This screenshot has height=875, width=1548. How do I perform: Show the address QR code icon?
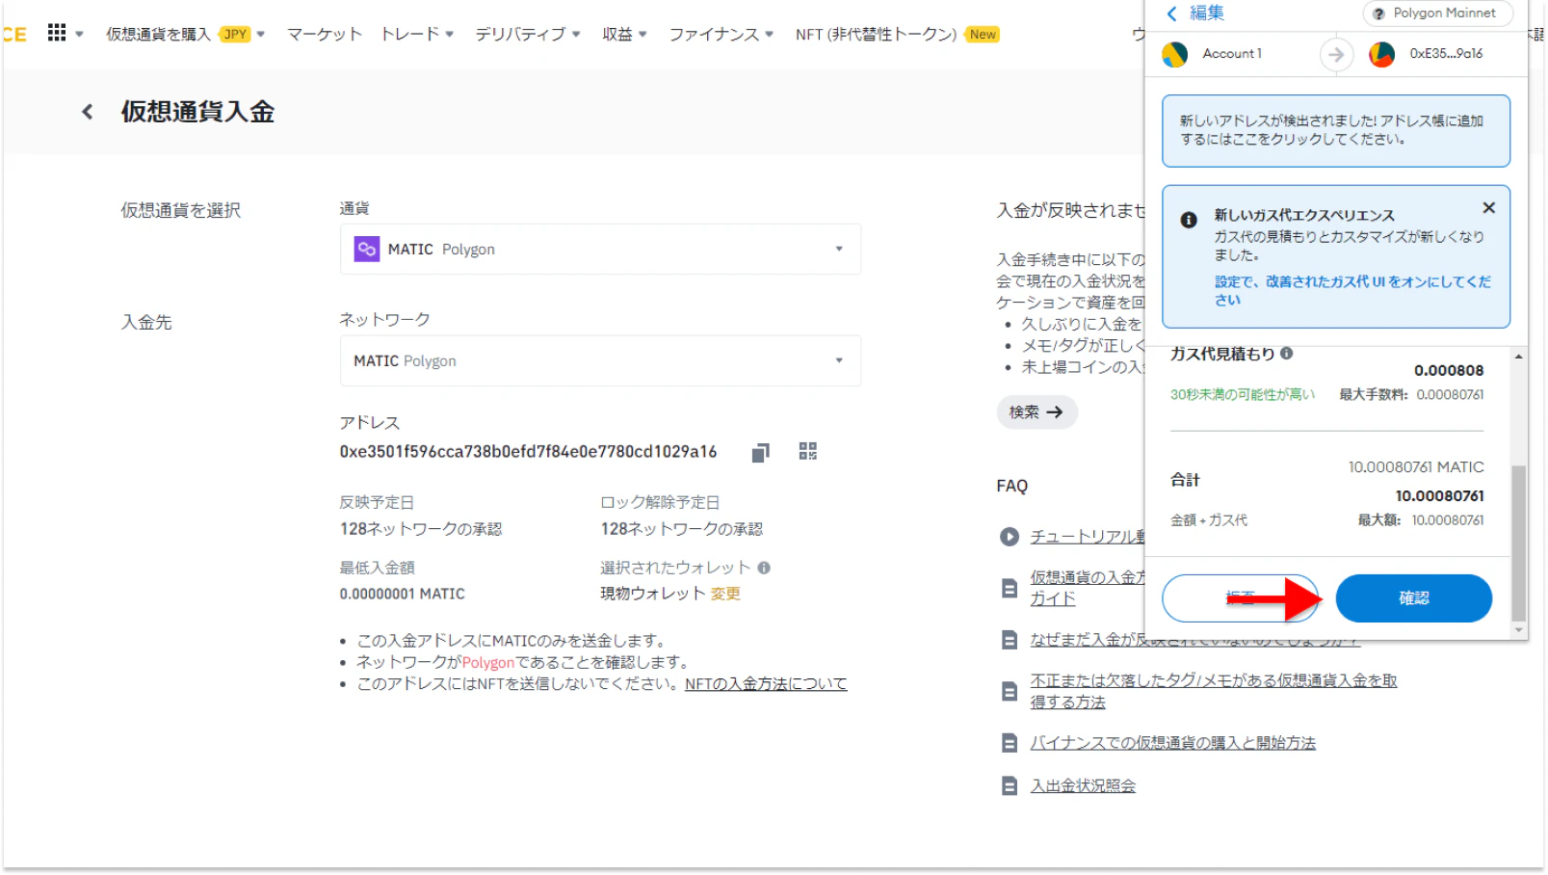(808, 451)
